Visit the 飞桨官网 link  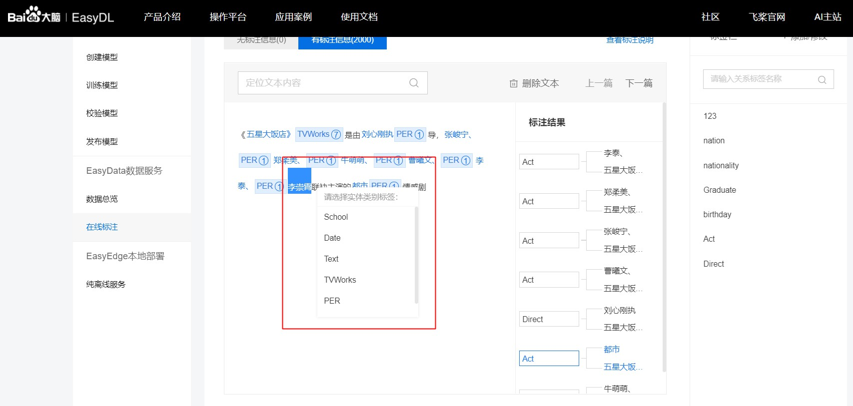(x=767, y=17)
